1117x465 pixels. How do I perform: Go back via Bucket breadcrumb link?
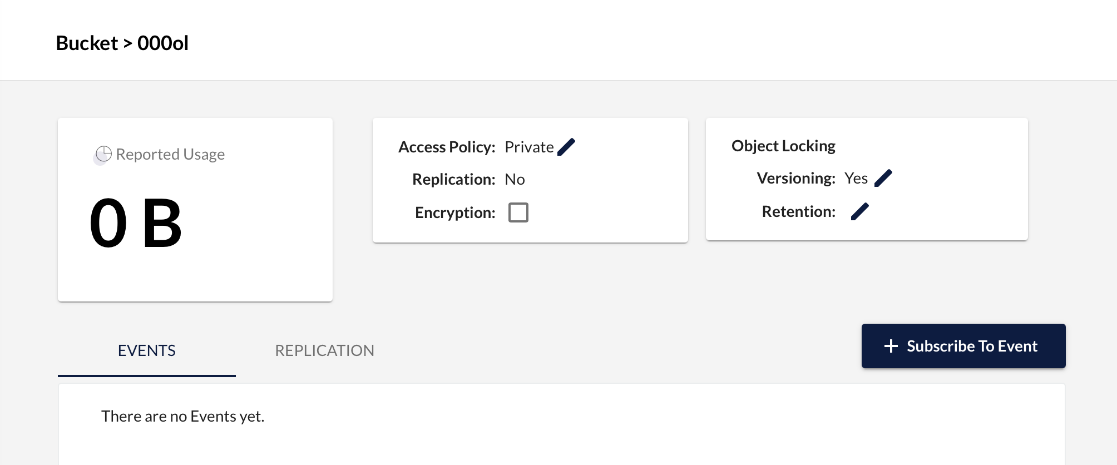coord(87,43)
